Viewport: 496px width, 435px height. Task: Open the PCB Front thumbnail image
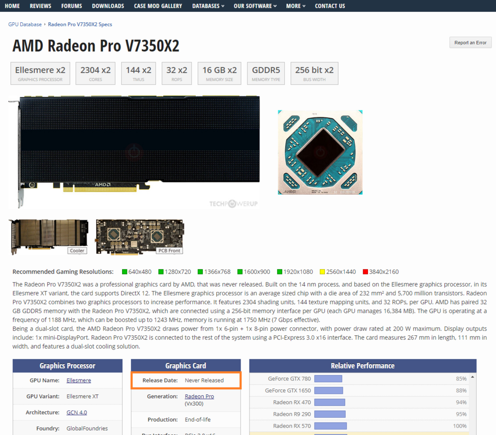coord(139,237)
